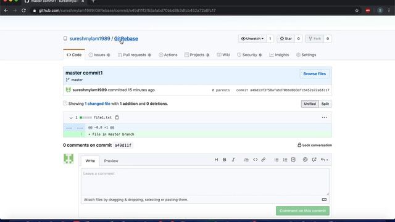Go back in browser history
This screenshot has height=222, width=395.
pyautogui.click(x=6, y=10)
